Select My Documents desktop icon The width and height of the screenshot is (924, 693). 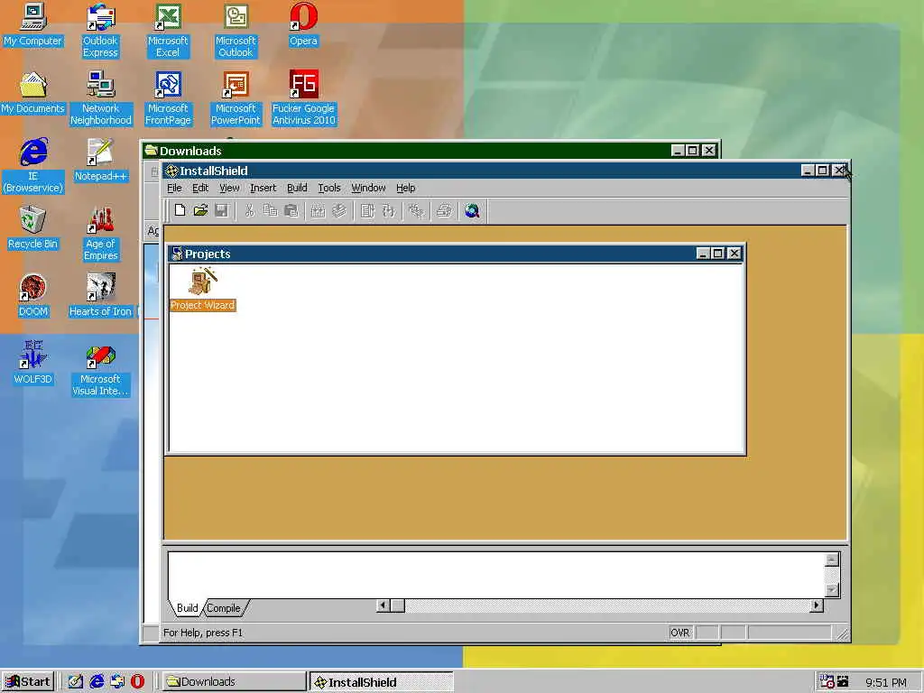(33, 93)
